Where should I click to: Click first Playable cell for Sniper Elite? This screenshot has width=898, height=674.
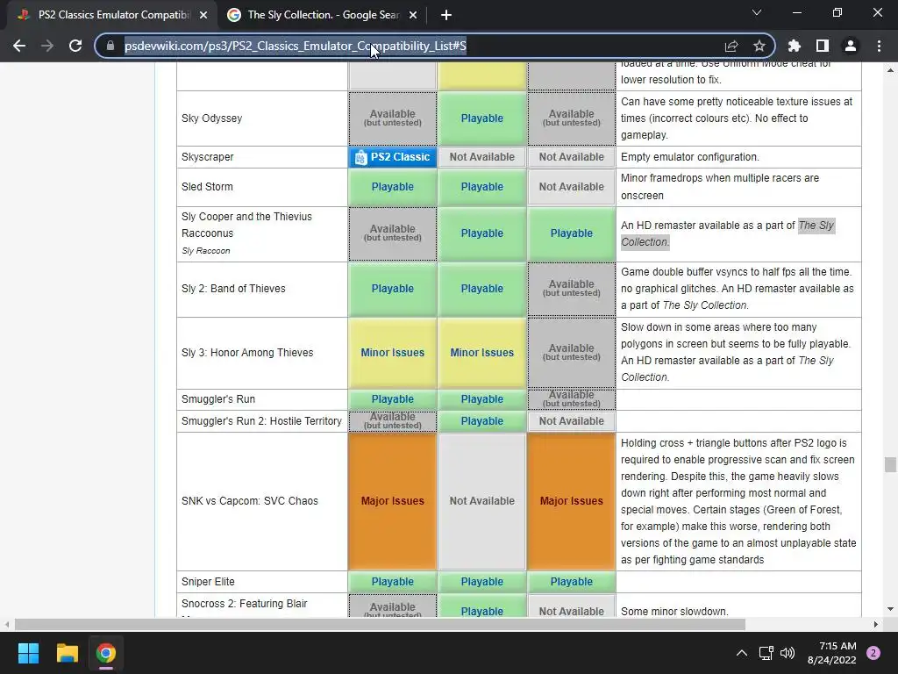(393, 582)
